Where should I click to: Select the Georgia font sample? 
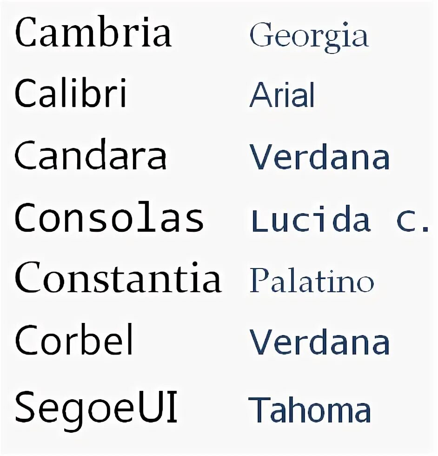309,37
